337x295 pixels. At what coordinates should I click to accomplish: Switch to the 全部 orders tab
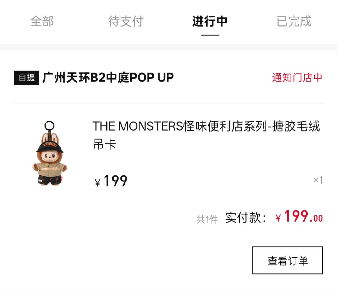[42, 21]
